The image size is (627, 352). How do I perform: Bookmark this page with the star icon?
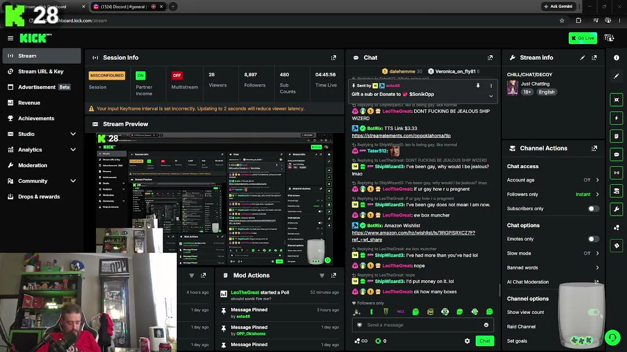[x=562, y=21]
